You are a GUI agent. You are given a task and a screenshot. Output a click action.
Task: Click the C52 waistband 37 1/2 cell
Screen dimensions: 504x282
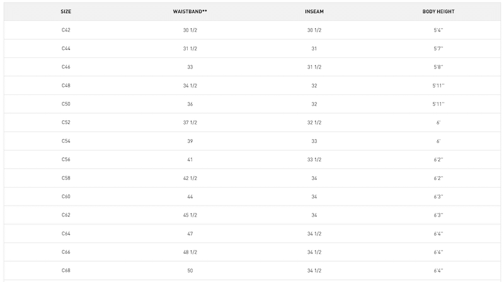[x=190, y=122]
